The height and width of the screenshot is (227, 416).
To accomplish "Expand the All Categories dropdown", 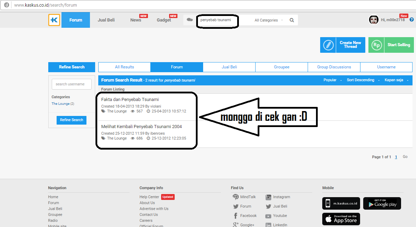I will pos(268,20).
